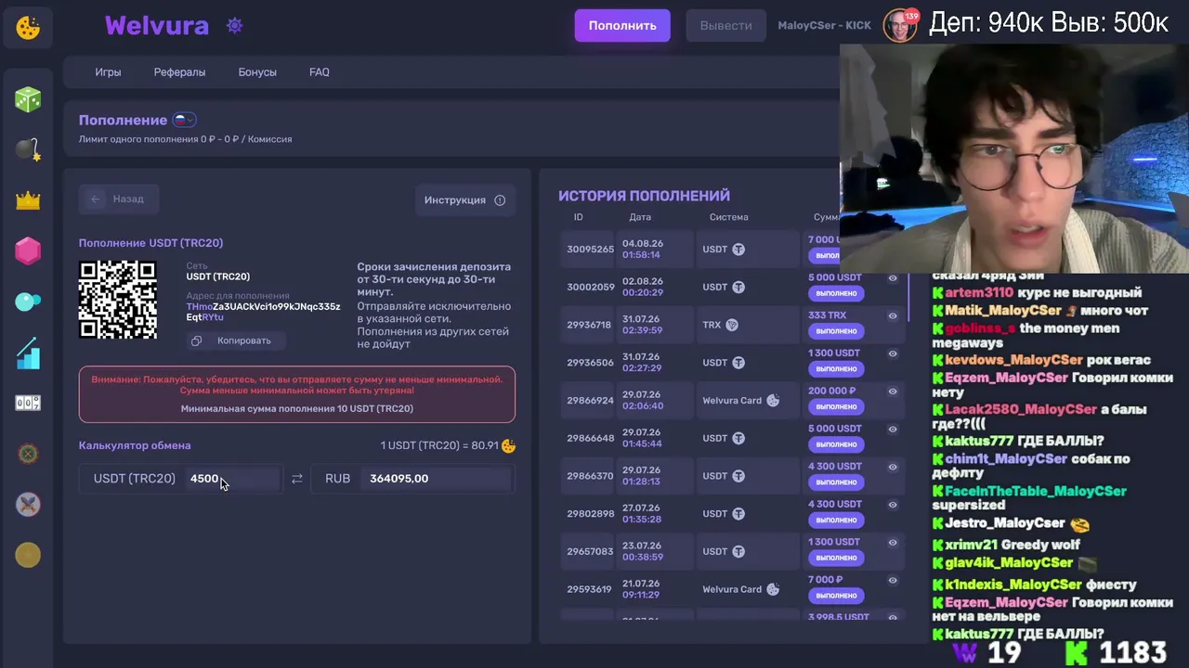Show details for deposit 29802898
Viewport: 1189px width, 668px height.
pos(893,505)
